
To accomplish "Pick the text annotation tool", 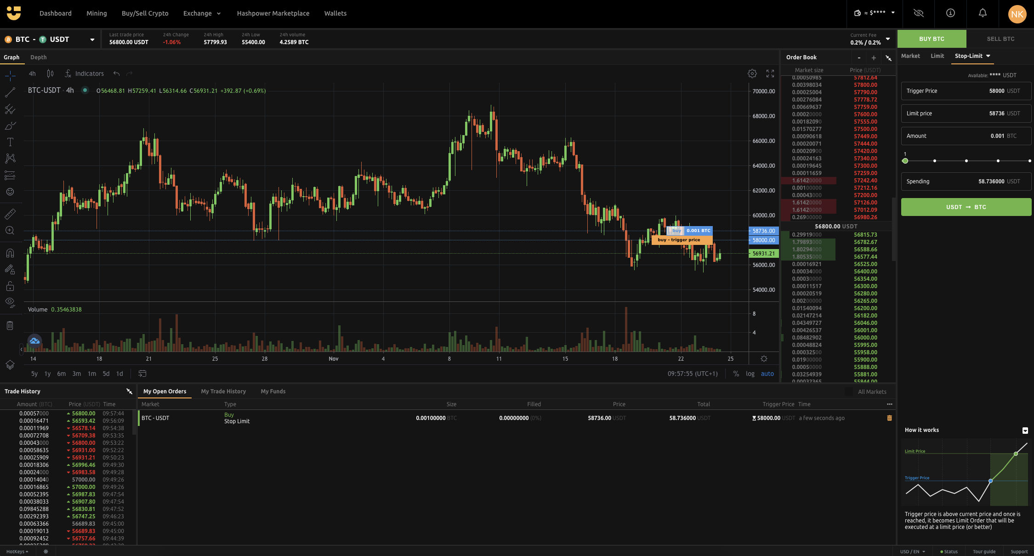I will [10, 142].
